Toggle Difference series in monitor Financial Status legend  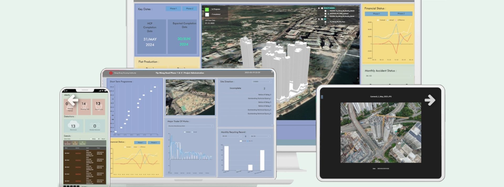[400, 20]
